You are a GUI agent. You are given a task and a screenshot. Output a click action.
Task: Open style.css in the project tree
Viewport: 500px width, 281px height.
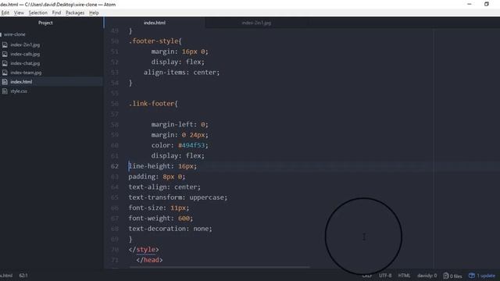(19, 91)
